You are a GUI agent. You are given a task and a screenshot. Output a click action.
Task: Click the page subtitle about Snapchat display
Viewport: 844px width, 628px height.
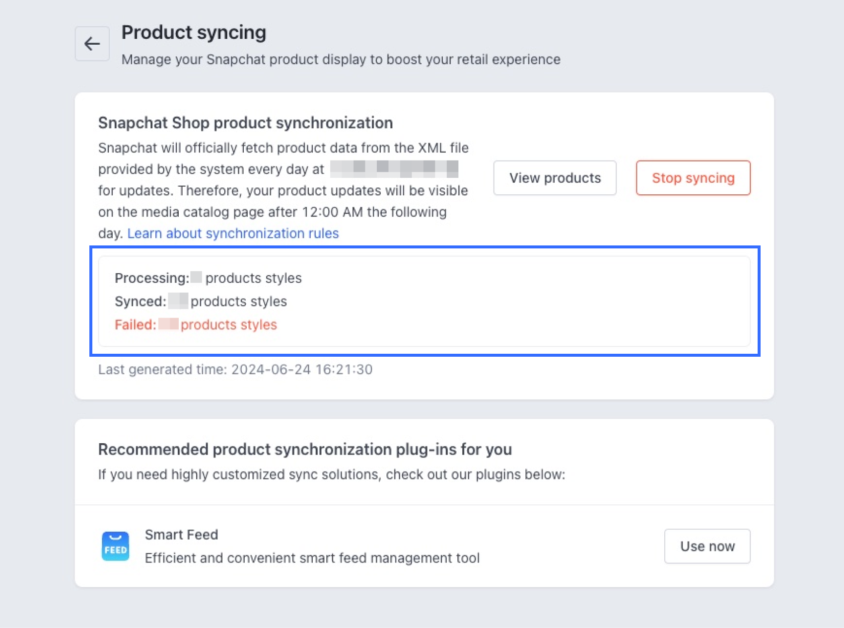point(341,60)
